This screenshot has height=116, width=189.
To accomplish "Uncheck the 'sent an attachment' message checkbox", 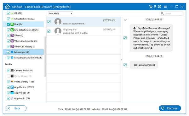I will pos(125,65).
